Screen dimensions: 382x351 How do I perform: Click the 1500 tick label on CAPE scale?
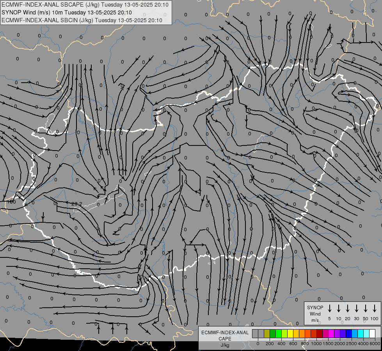pyautogui.click(x=328, y=344)
